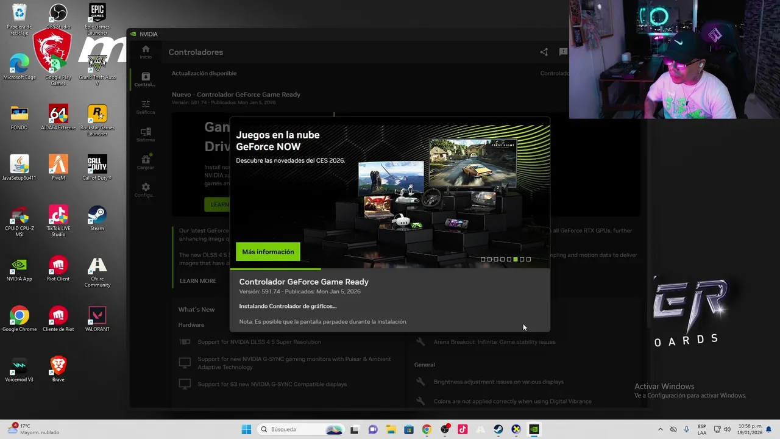
Task: Open Chrome from the taskbar
Action: (427, 429)
